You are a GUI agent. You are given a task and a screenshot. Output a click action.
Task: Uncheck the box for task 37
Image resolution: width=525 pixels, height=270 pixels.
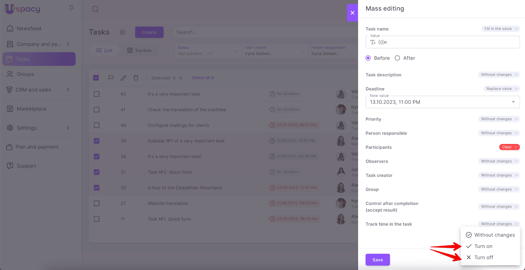(96, 172)
